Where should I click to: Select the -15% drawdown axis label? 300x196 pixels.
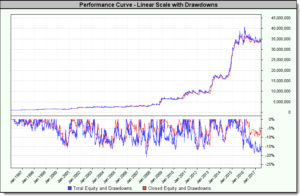[271, 146]
